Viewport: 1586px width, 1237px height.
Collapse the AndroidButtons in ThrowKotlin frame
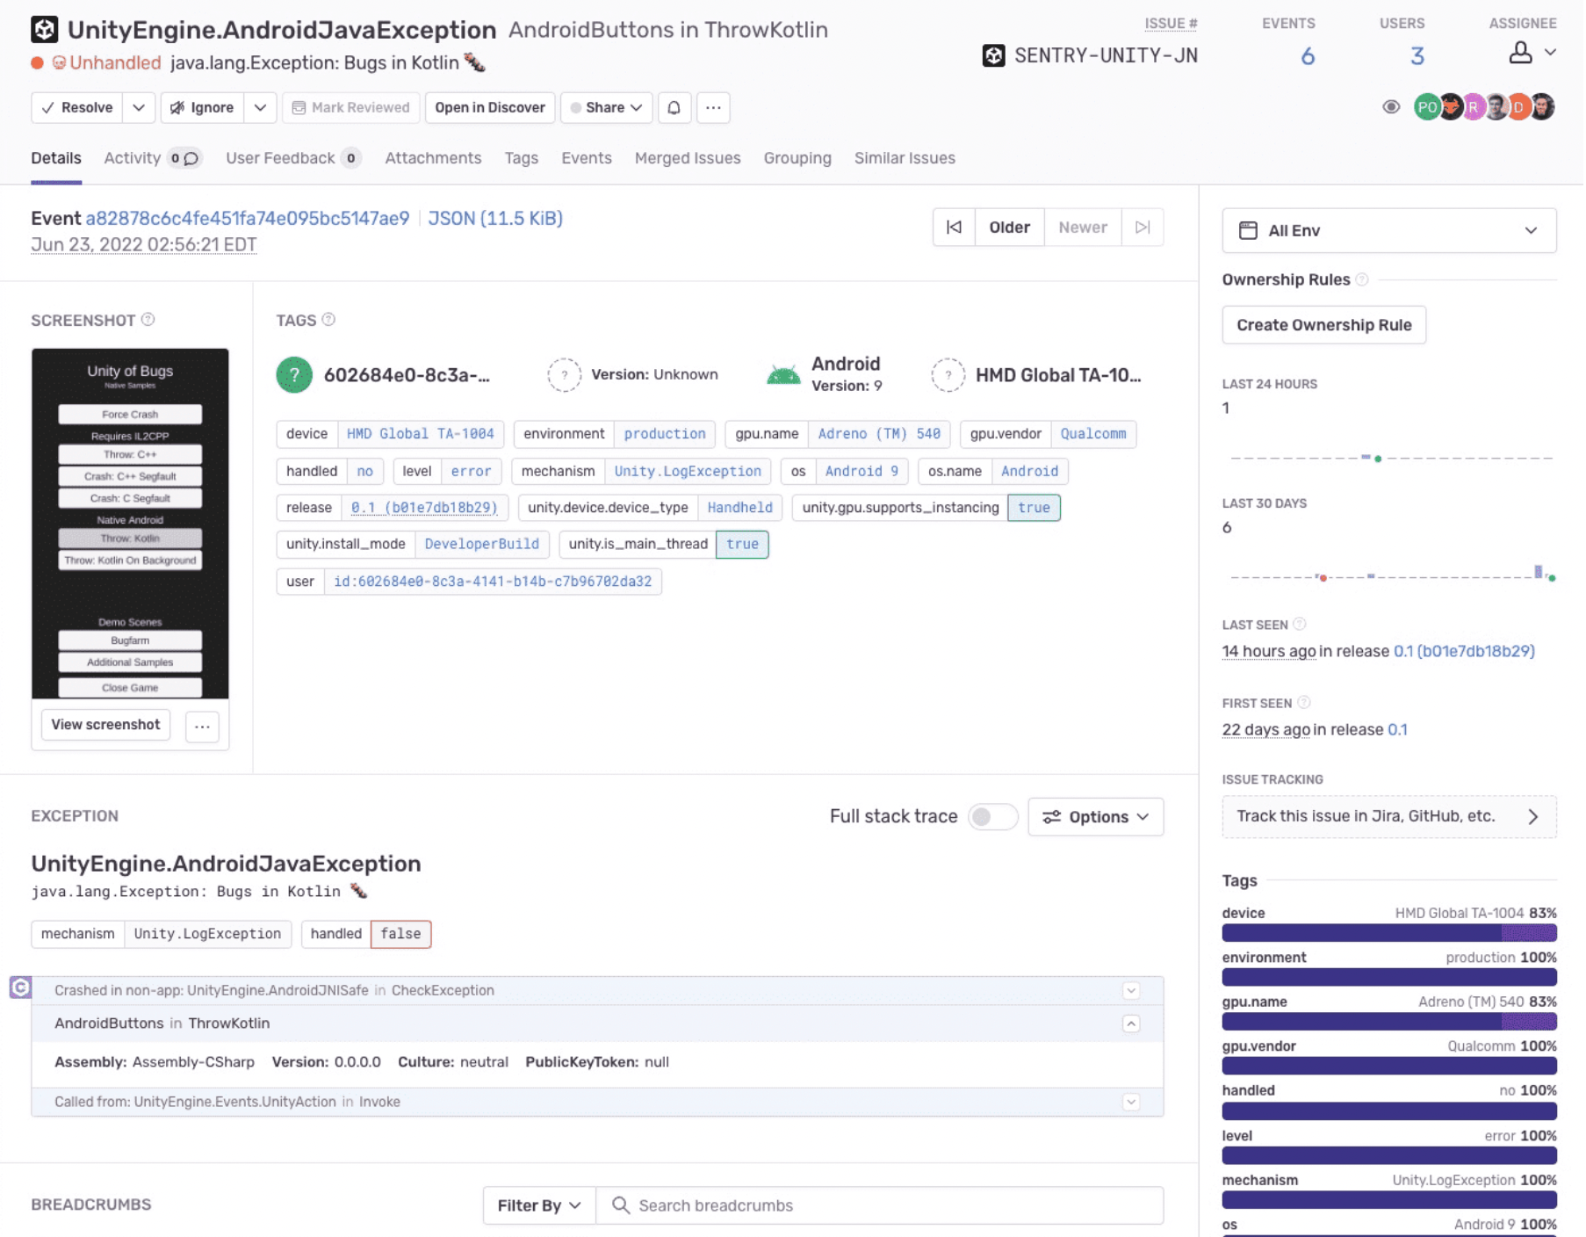[x=1131, y=1024]
